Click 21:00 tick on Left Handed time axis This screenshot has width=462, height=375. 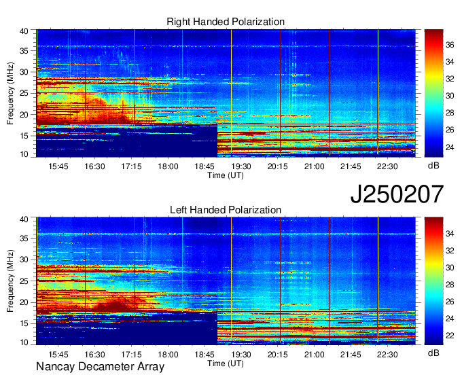click(x=314, y=355)
